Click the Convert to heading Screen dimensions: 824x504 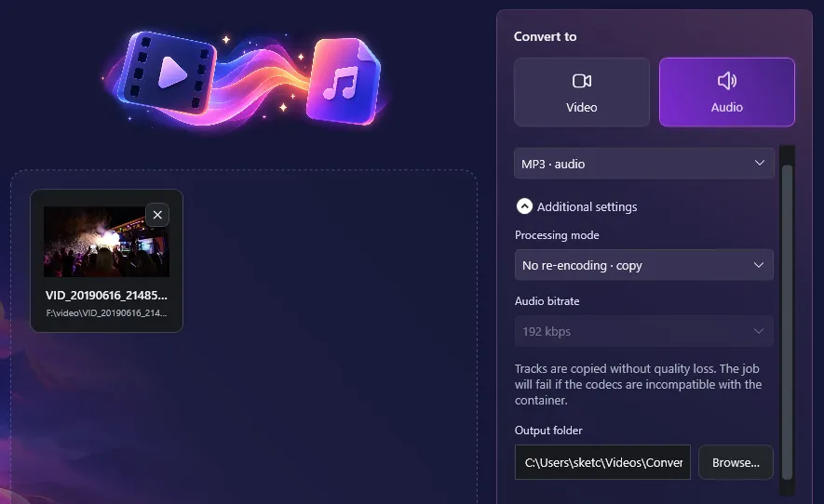click(545, 37)
